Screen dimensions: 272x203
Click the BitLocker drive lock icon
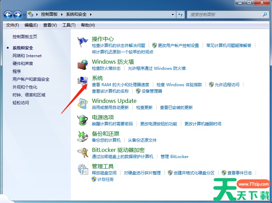[83, 153]
